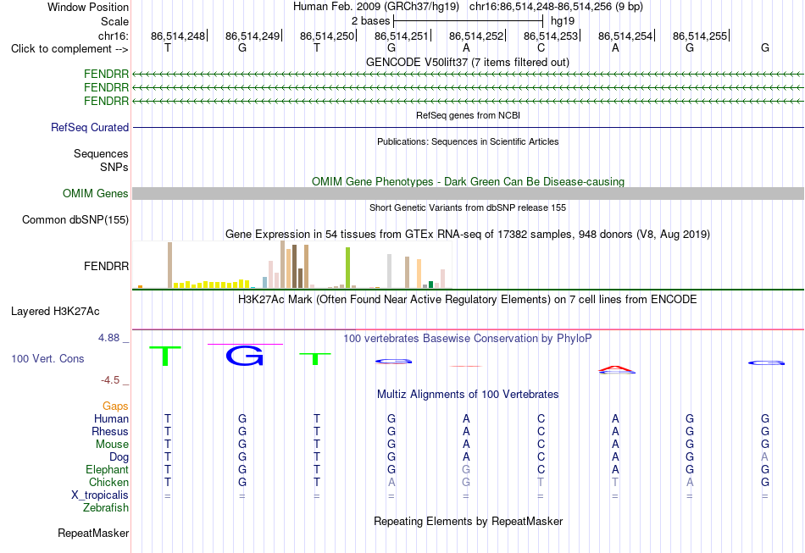Image resolution: width=805 pixels, height=553 pixels.
Task: Open the GENCODE V50lift37 track title
Action: click(x=467, y=62)
